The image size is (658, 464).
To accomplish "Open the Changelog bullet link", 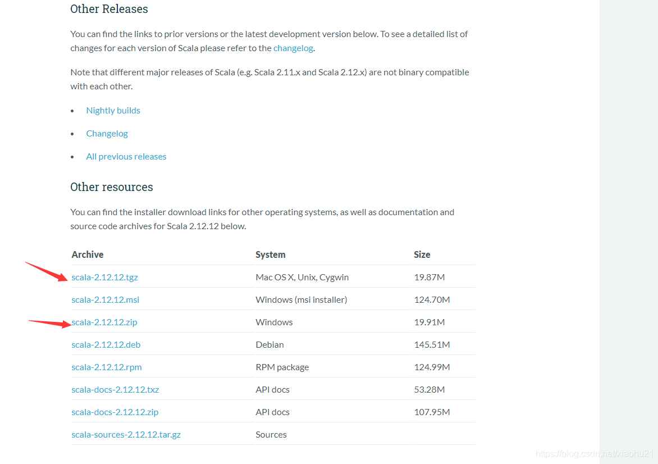I will 107,134.
